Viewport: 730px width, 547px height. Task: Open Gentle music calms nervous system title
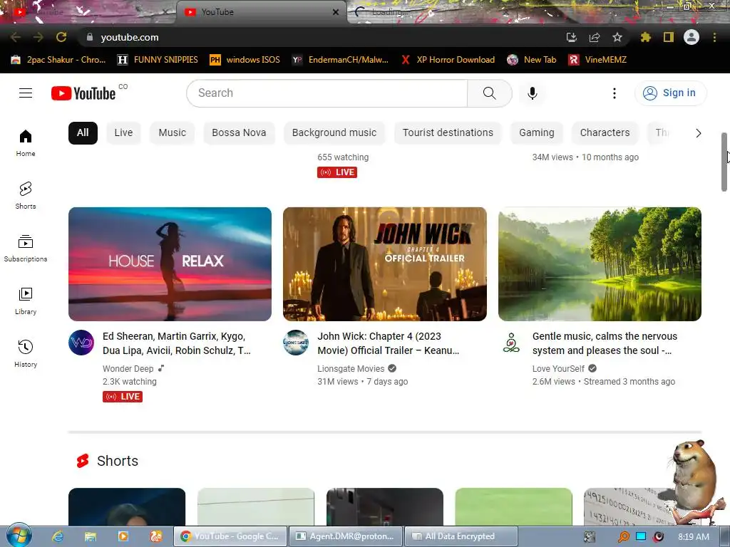pos(605,343)
